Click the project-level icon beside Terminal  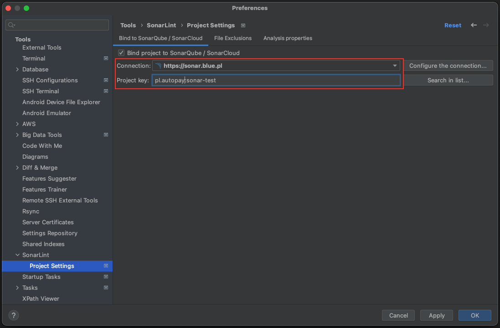coord(106,59)
